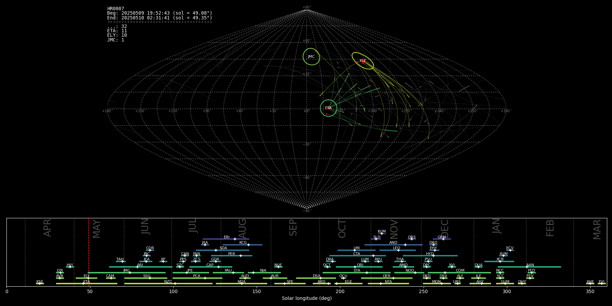The image size is (612, 306).
Task: Select the KSE shower marker in the timeline
Action: point(40,284)
